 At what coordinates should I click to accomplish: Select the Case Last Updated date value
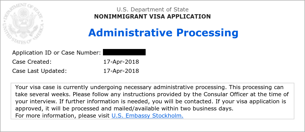[121, 71]
